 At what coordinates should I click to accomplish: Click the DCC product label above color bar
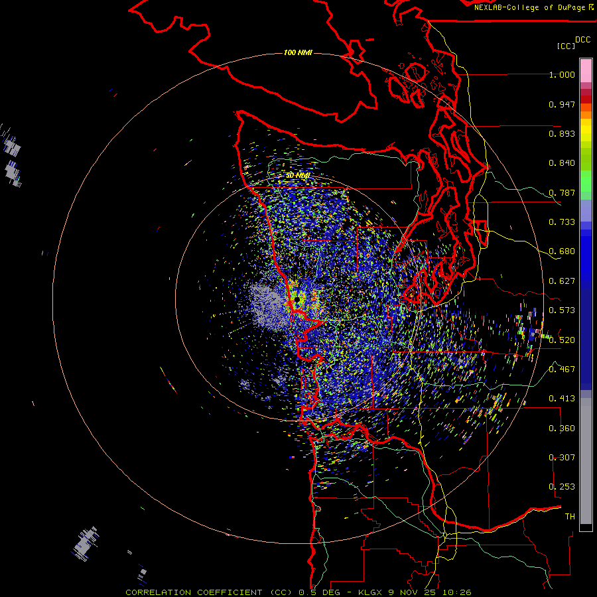[583, 40]
